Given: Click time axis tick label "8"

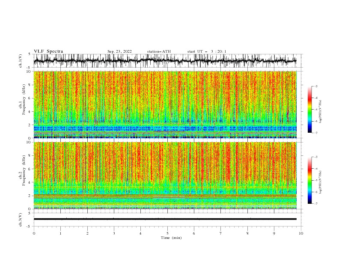Looking at the screenshot, I should click(247, 233).
